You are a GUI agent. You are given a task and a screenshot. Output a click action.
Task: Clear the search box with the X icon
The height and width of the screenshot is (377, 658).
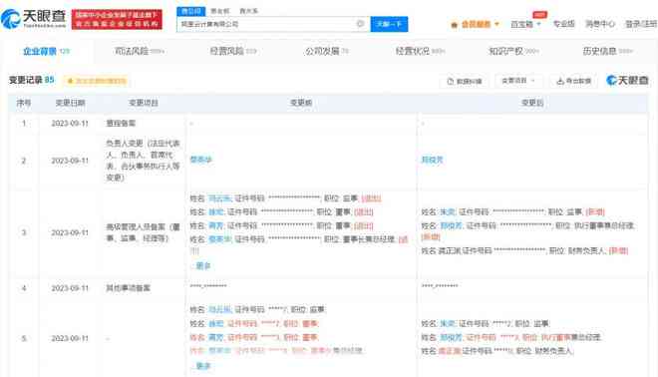tap(360, 24)
